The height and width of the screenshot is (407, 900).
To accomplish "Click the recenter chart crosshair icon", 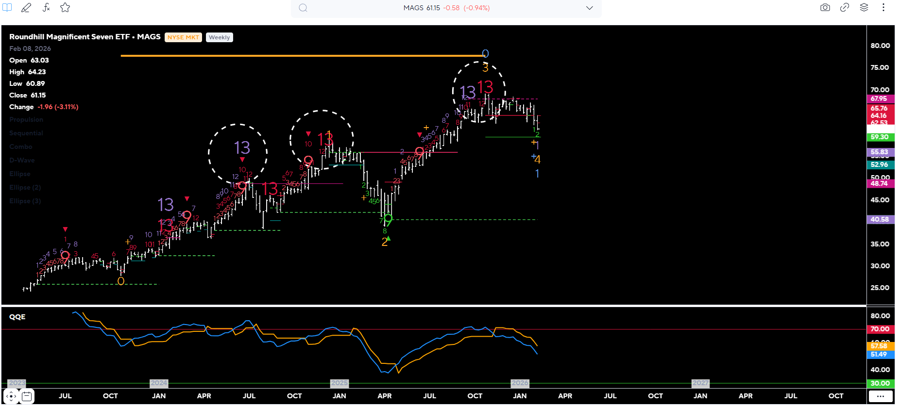I will point(11,396).
